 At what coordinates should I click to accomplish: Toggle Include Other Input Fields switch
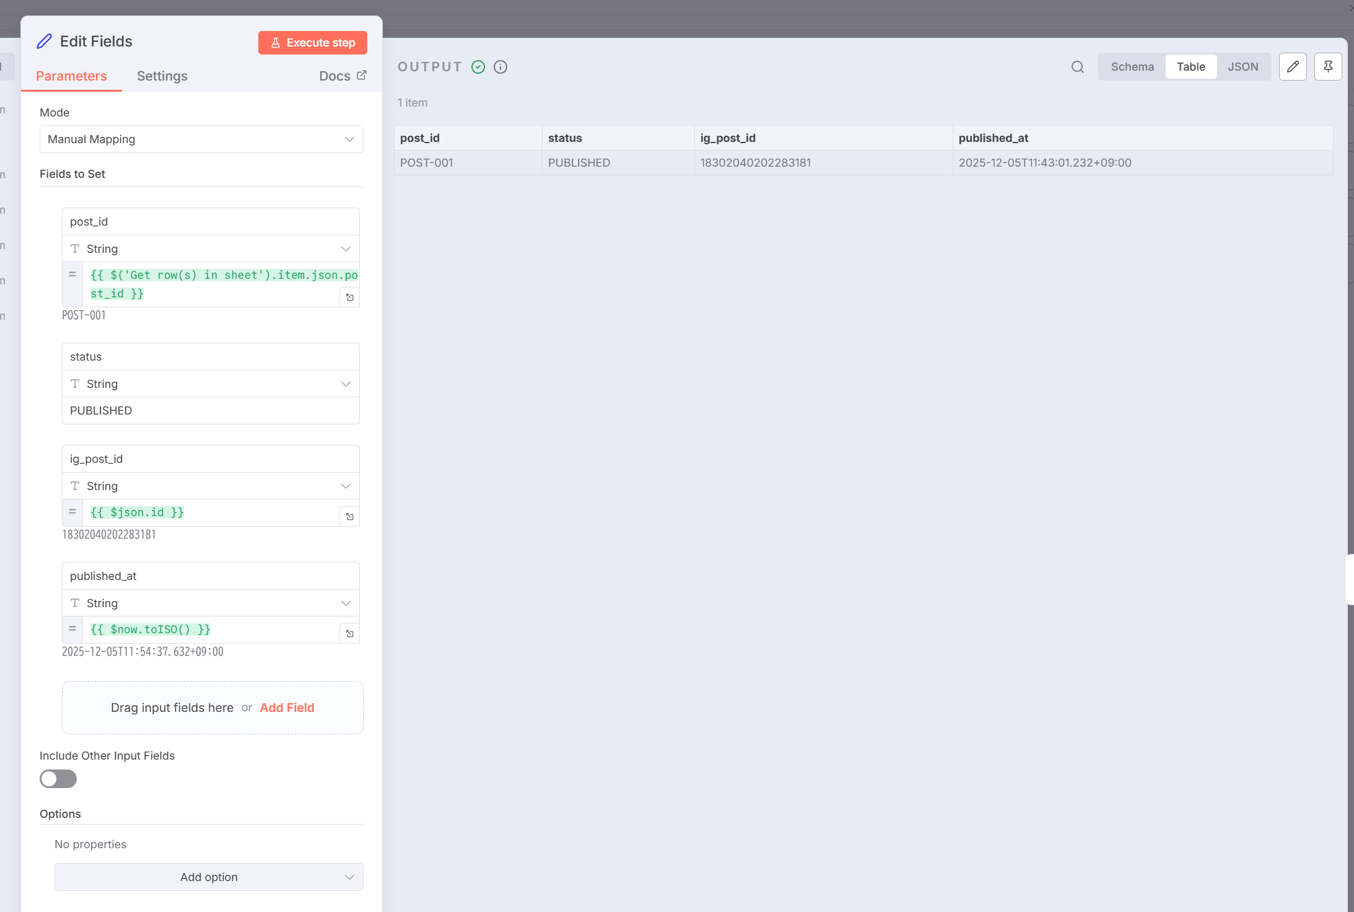[58, 779]
